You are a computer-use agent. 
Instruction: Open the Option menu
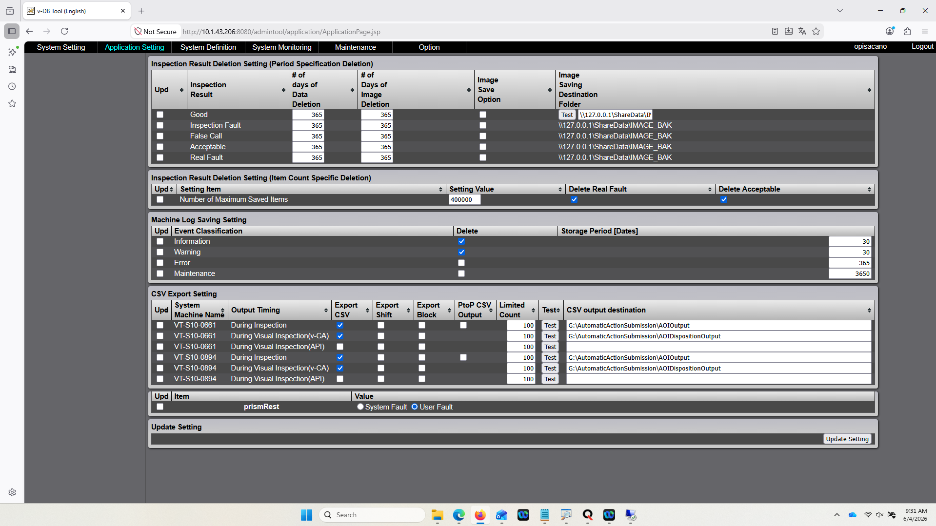click(x=429, y=47)
